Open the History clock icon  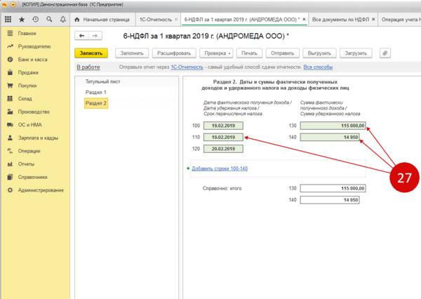coord(35,19)
